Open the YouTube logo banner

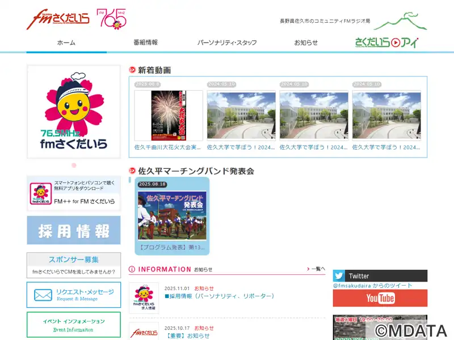[x=380, y=298]
